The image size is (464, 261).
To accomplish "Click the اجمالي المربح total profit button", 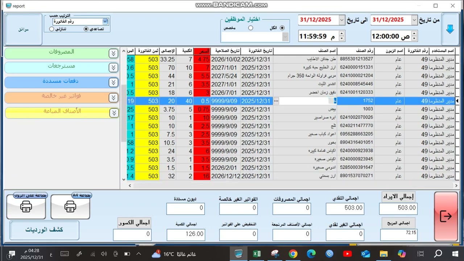I will coord(398,223).
